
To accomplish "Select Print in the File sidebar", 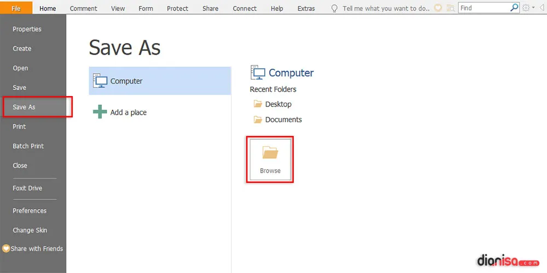I will coord(19,127).
